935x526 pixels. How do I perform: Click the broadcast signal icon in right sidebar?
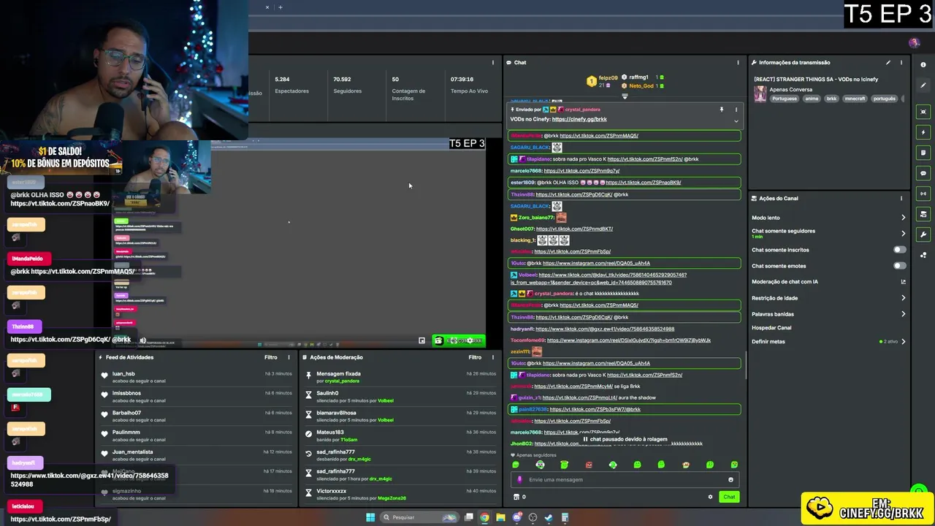(923, 194)
